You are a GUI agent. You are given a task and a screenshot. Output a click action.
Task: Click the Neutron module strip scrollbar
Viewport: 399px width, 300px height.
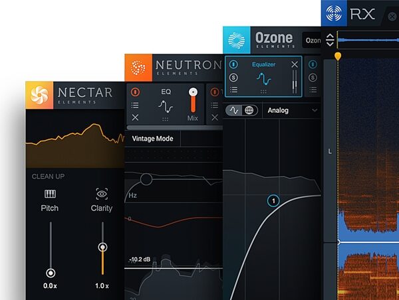(174, 128)
